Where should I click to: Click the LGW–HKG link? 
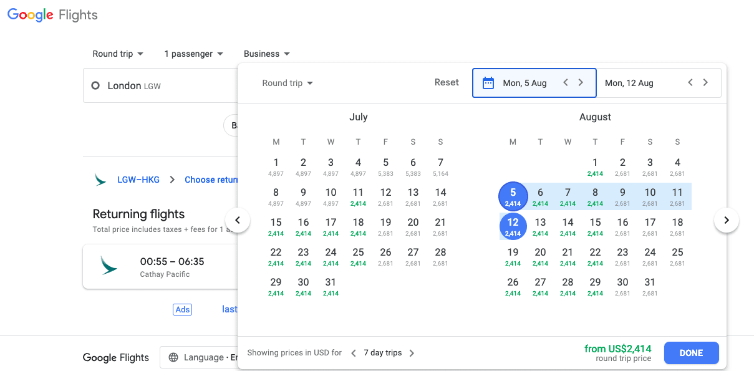click(x=138, y=180)
